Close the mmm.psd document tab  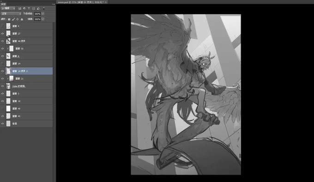(106, 2)
